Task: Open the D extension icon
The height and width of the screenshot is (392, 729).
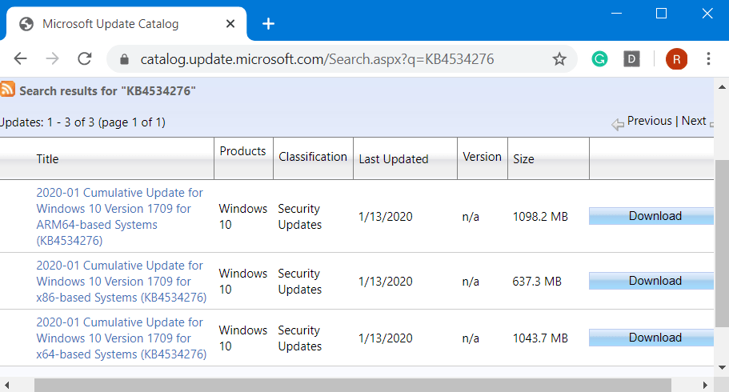Action: 631,59
